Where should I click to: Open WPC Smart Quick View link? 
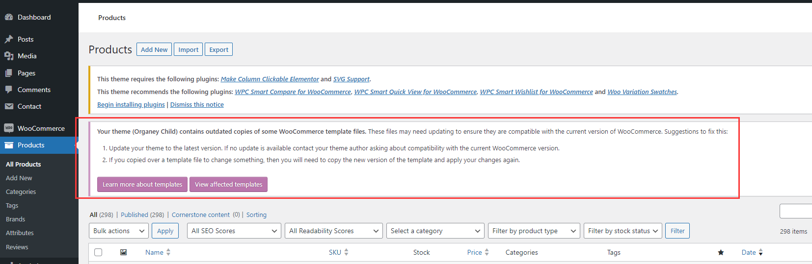point(416,92)
